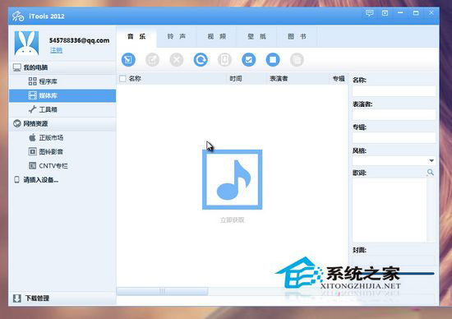Click the blue deselect square toolbar icon
This screenshot has height=319, width=452.
[273, 60]
